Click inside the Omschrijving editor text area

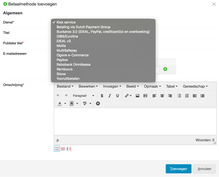pos(135,121)
